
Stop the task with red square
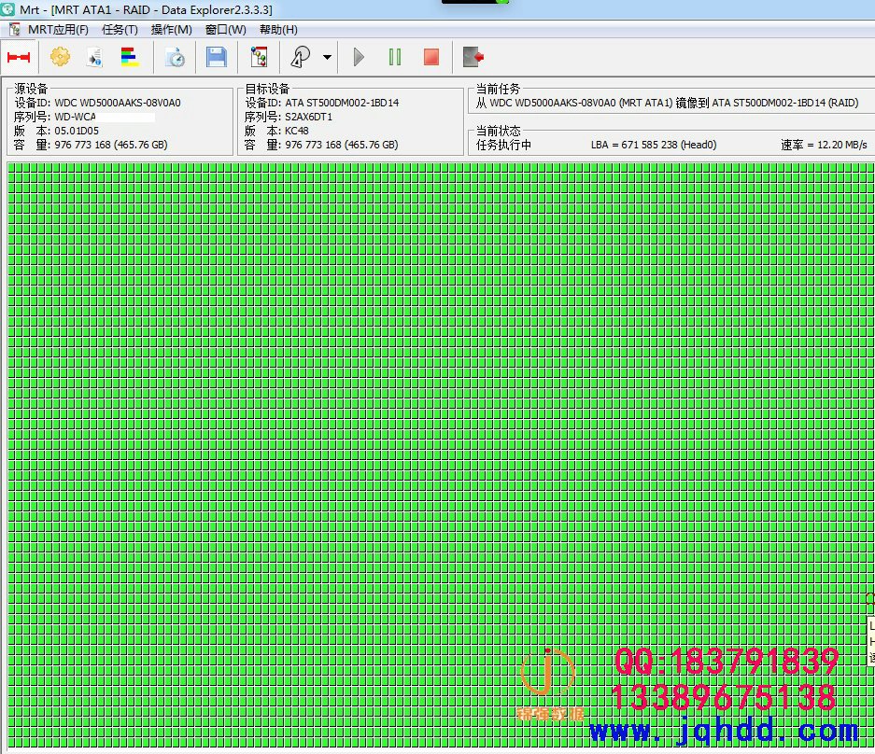click(x=431, y=57)
